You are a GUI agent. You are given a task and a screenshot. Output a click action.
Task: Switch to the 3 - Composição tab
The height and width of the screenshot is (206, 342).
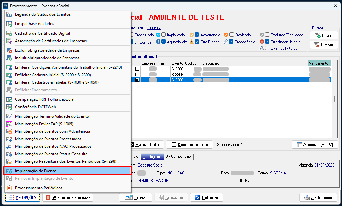coord(178,157)
